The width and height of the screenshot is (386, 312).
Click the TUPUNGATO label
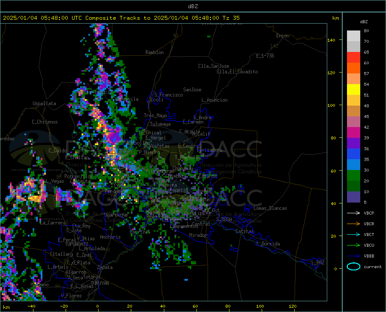pos(77,244)
